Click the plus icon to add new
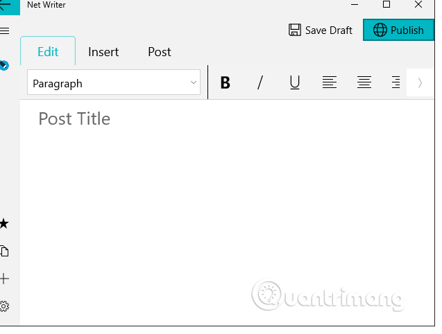Screen dimensions: 442x334 click(x=5, y=279)
